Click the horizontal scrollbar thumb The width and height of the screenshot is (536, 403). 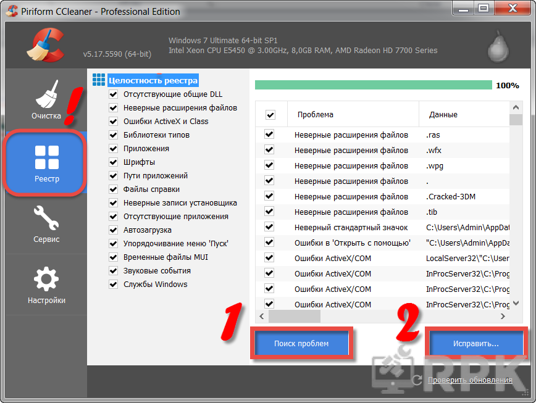pos(295,316)
